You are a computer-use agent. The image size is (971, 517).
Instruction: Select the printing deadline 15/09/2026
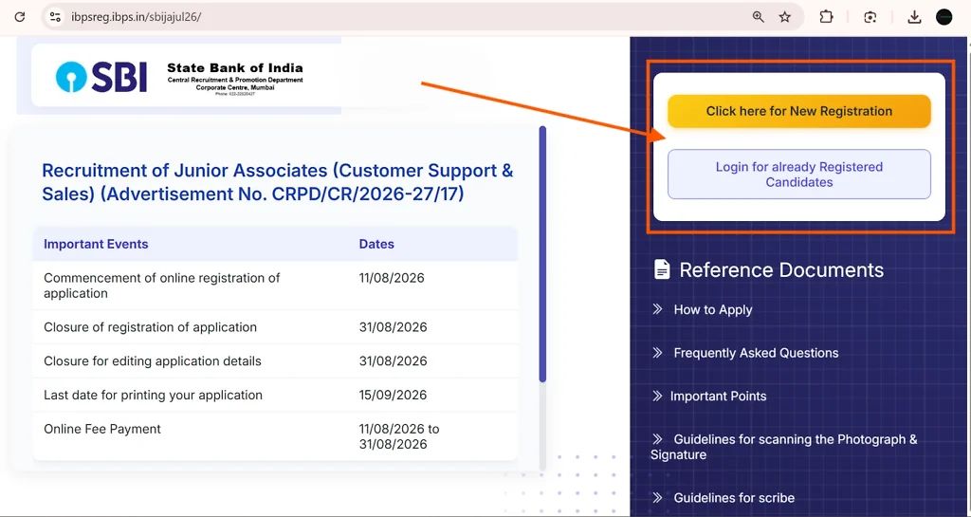tap(393, 395)
